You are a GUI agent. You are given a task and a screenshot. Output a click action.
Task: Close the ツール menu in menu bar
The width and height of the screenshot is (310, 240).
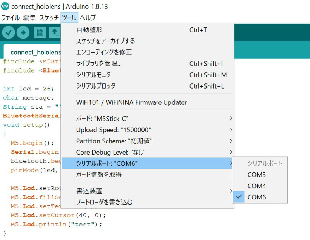click(x=69, y=18)
